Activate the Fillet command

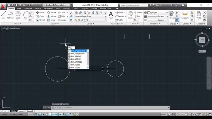pos(62,16)
